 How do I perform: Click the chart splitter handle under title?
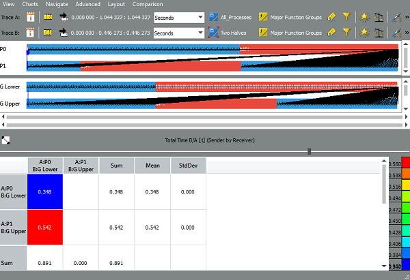pyautogui.click(x=310, y=151)
